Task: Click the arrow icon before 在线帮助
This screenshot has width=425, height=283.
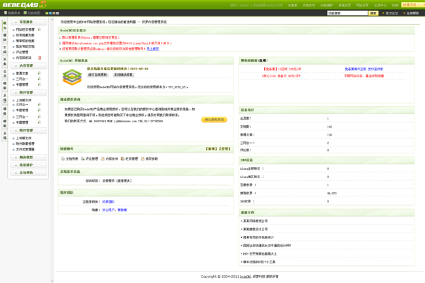Action: (404, 12)
